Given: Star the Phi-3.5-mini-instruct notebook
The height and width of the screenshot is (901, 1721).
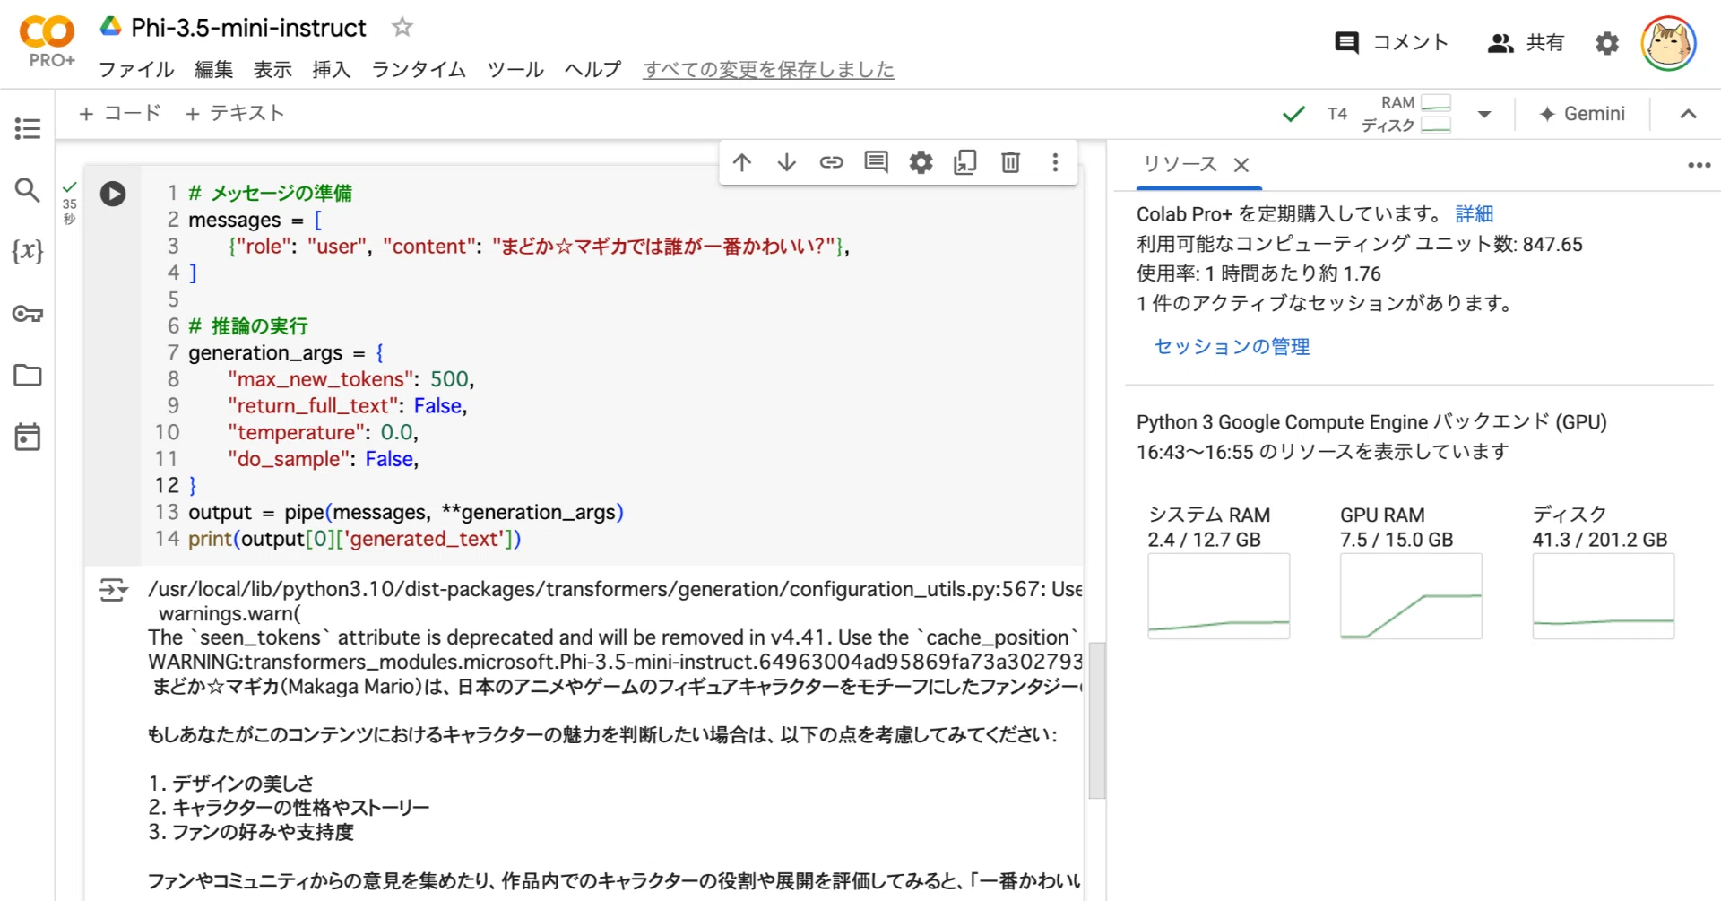Looking at the screenshot, I should (402, 27).
